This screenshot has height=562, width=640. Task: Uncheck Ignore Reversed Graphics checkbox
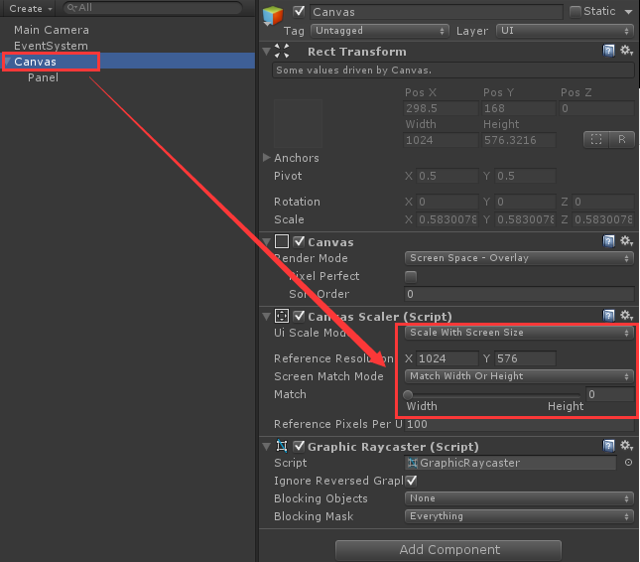pos(412,481)
